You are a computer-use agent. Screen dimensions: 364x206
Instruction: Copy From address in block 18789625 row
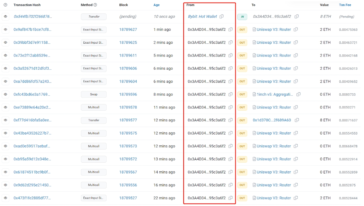coord(230,42)
